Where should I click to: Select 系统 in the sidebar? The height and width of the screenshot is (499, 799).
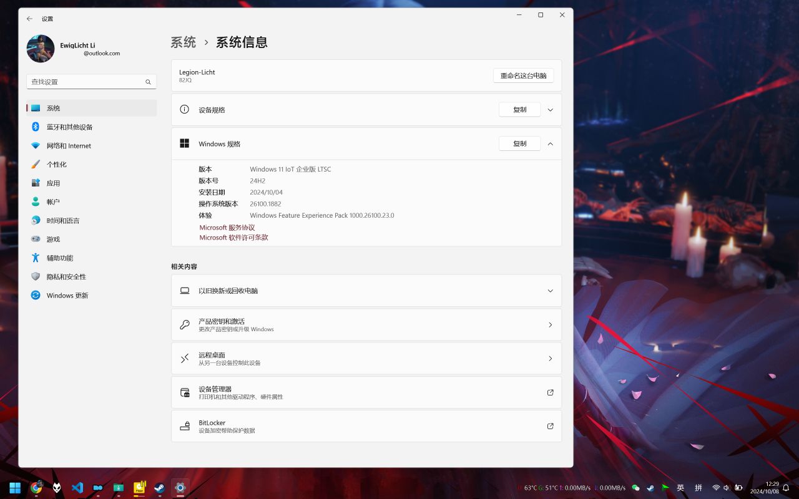[91, 108]
